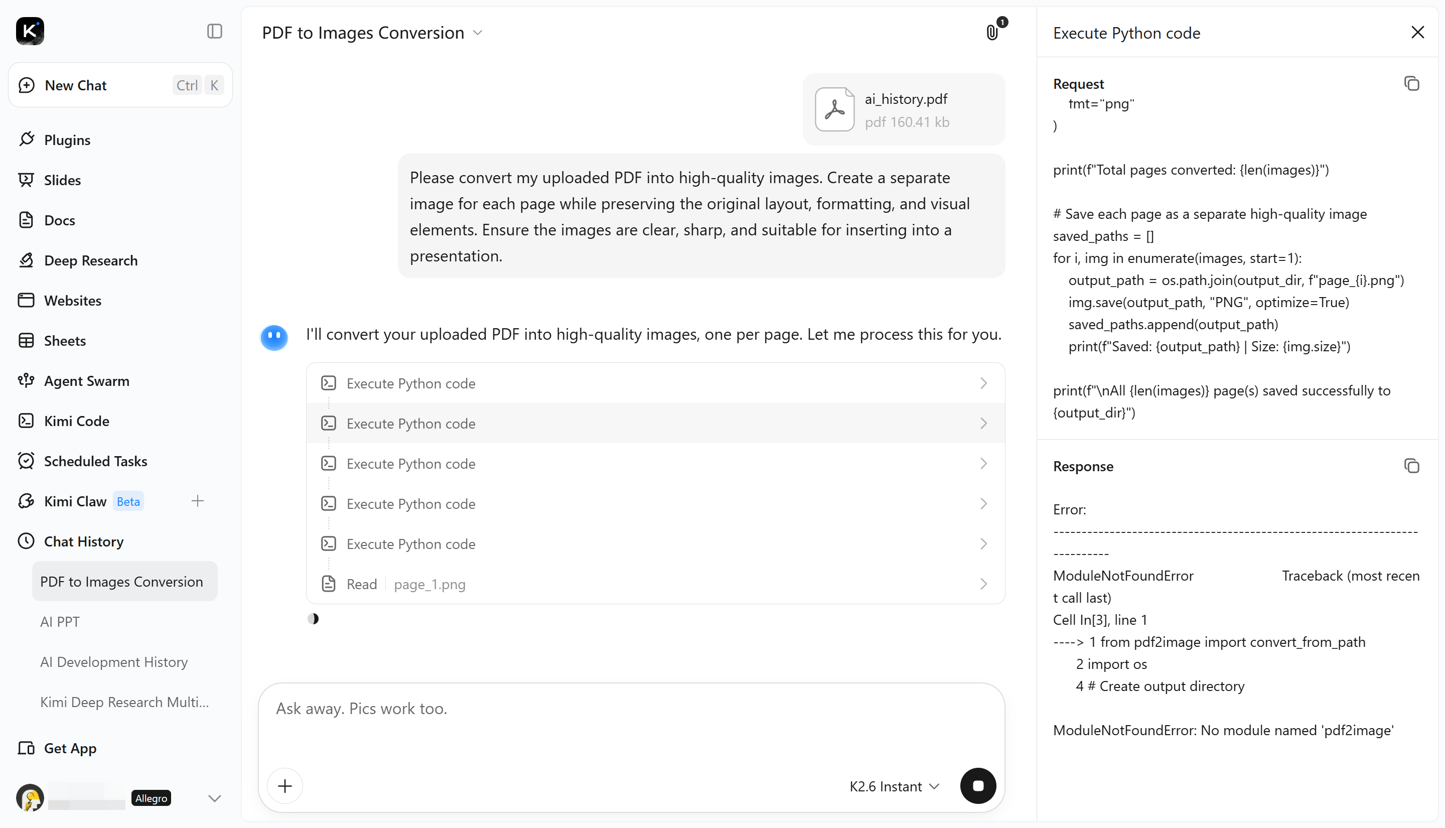Open the attachments paperclip icon
The height and width of the screenshot is (828, 1445).
[992, 33]
